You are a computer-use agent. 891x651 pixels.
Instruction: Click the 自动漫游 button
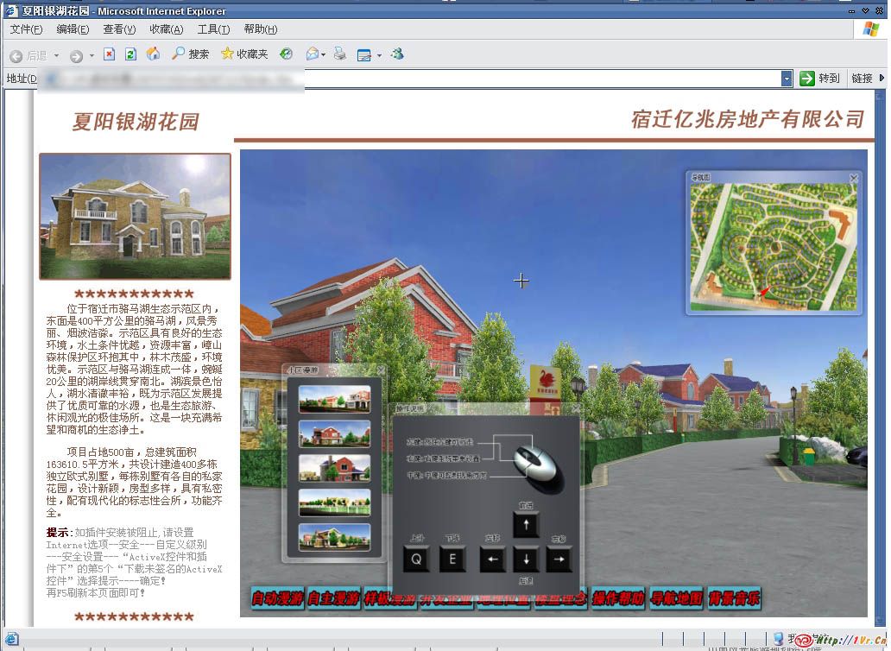277,598
